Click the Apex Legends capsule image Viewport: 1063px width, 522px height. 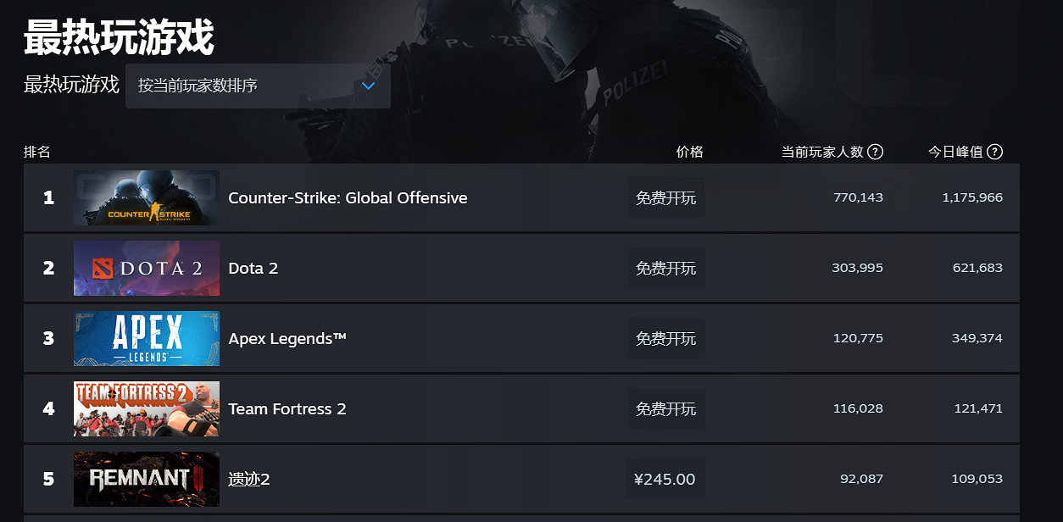point(147,338)
